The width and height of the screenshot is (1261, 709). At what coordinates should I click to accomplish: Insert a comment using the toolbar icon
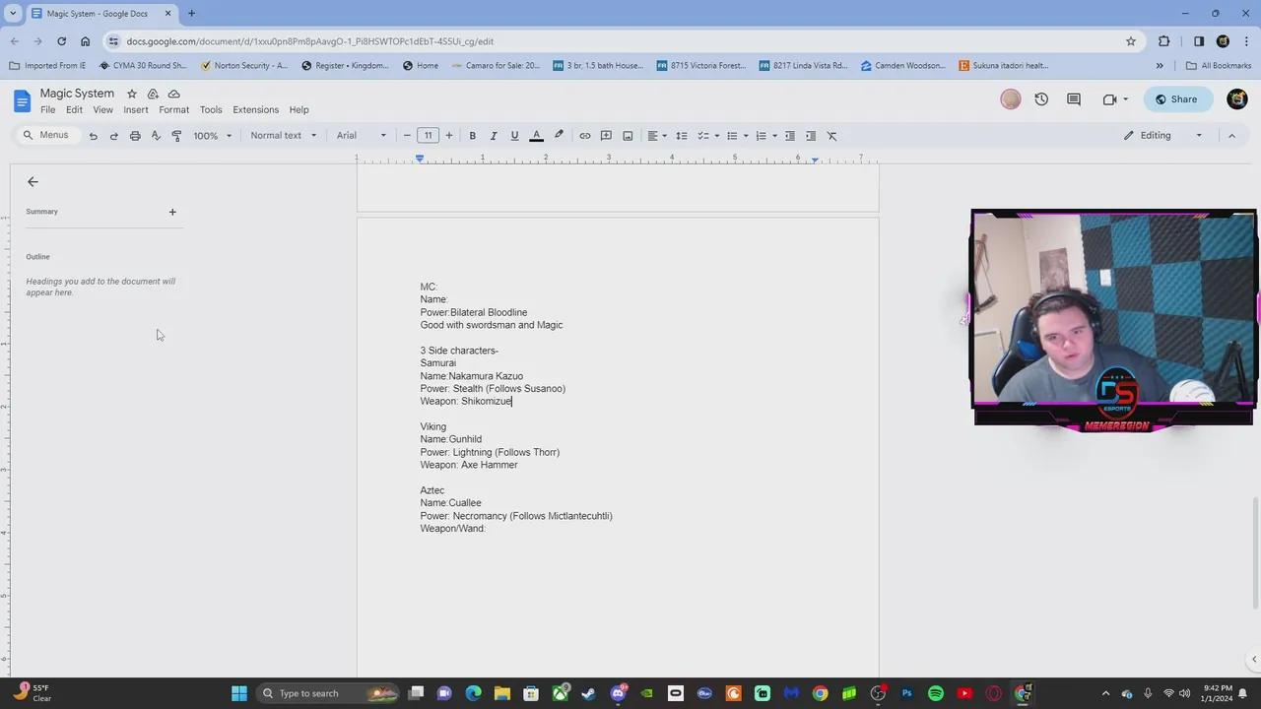[x=605, y=135]
